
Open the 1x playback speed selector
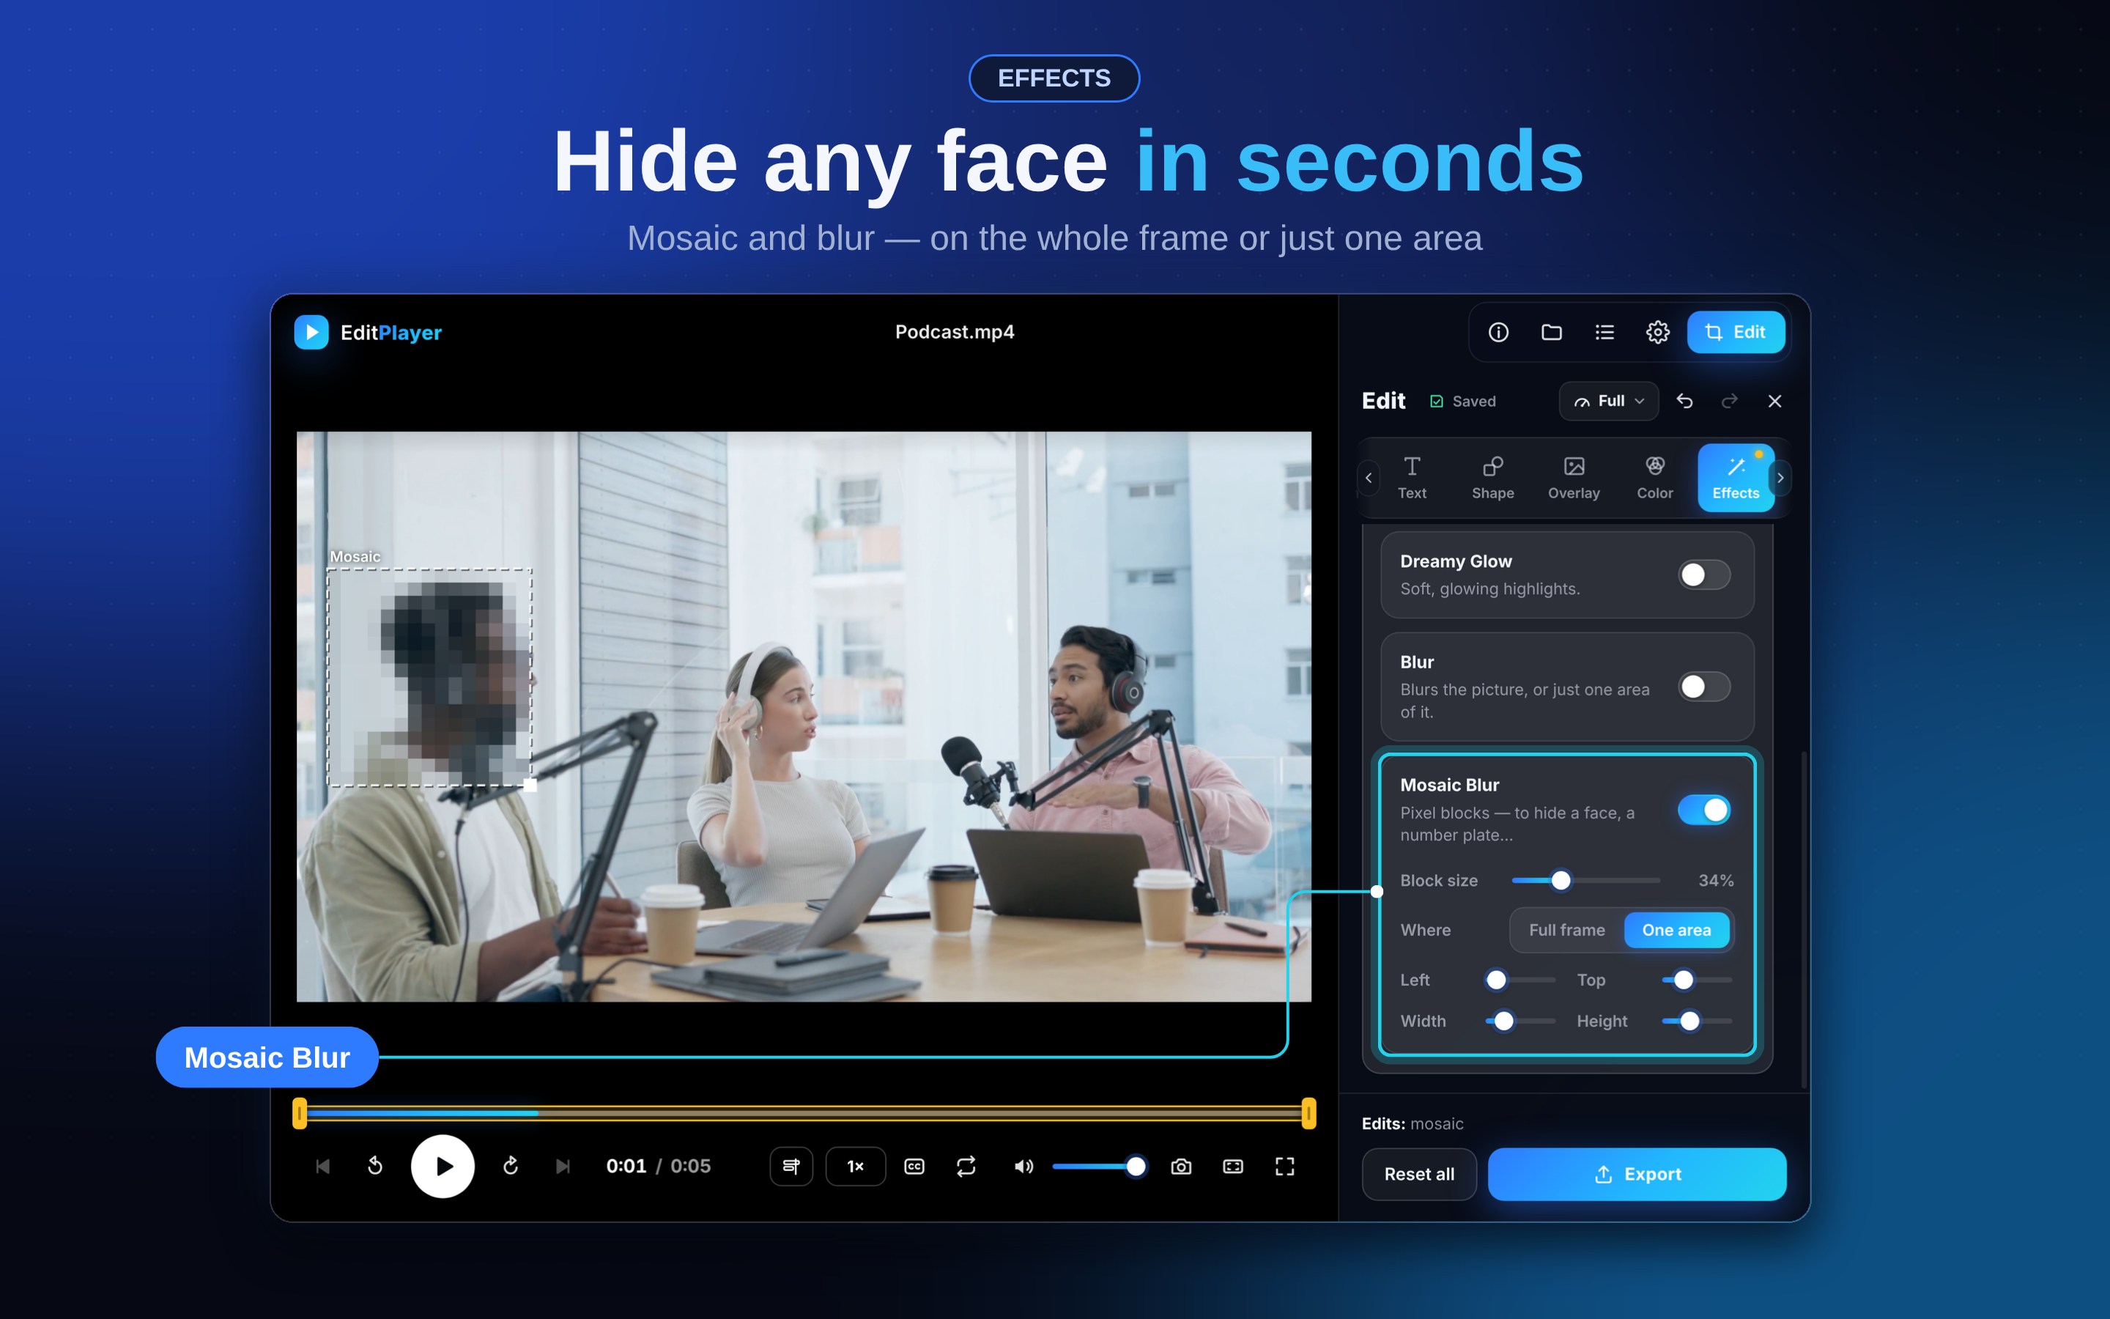(x=855, y=1167)
